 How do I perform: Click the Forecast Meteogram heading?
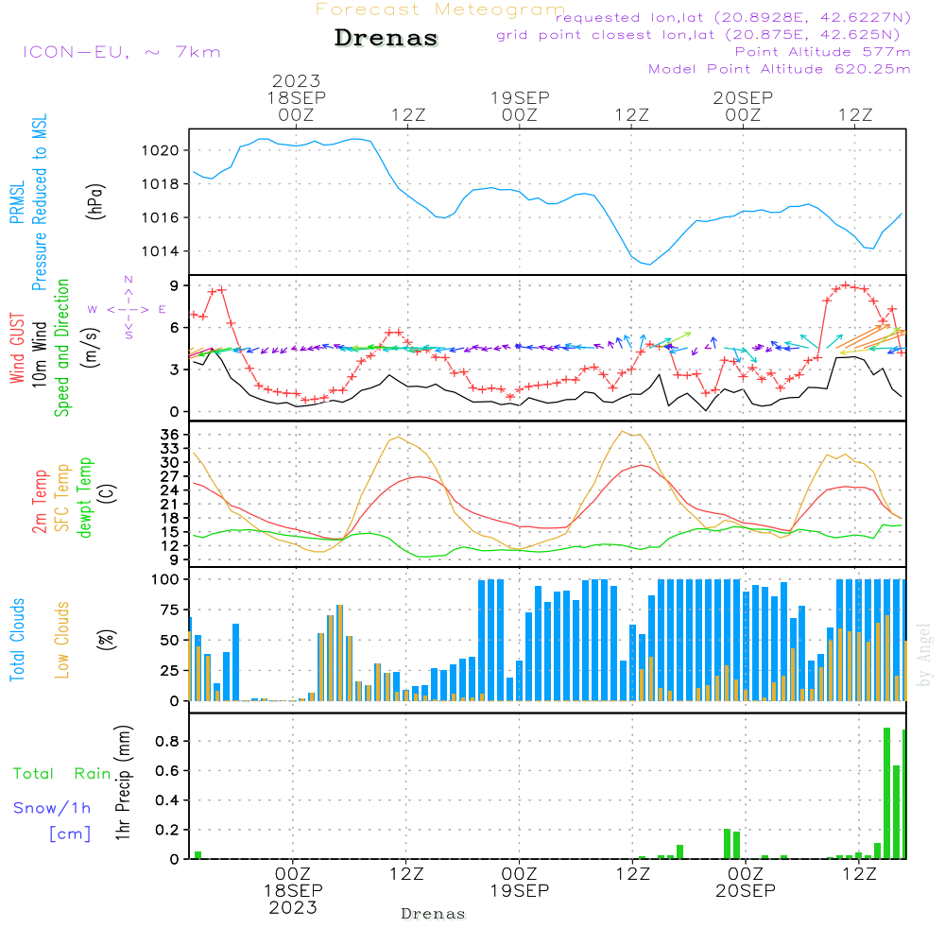point(440,9)
